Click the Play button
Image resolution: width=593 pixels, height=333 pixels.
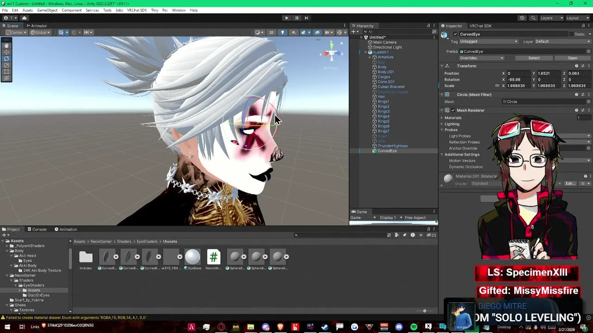tap(286, 18)
